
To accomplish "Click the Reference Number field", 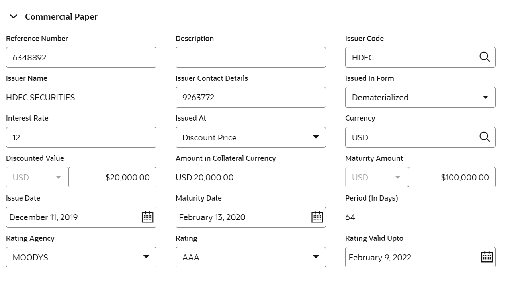I will [81, 57].
